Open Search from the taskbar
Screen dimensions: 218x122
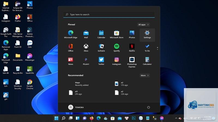point(63,118)
